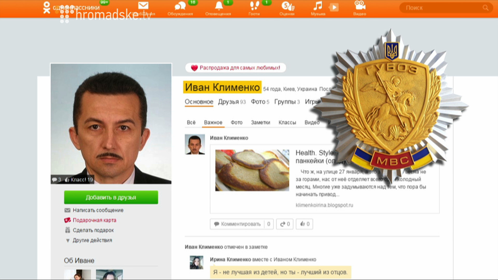
Task: Share the post with the arrow icon
Action: coord(285,224)
